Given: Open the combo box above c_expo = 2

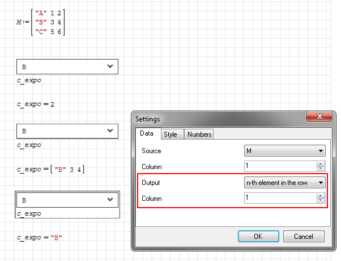Looking at the screenshot, I should [110, 67].
